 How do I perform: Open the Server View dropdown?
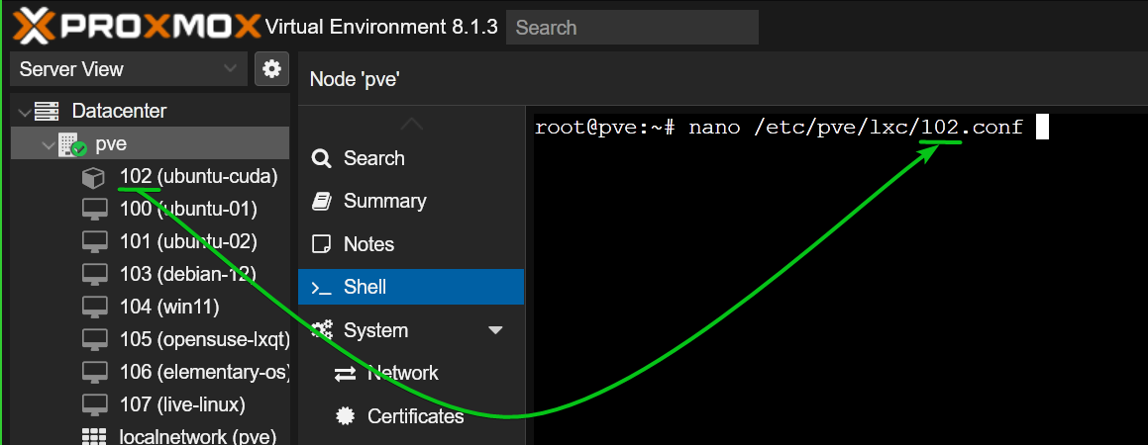[x=129, y=69]
